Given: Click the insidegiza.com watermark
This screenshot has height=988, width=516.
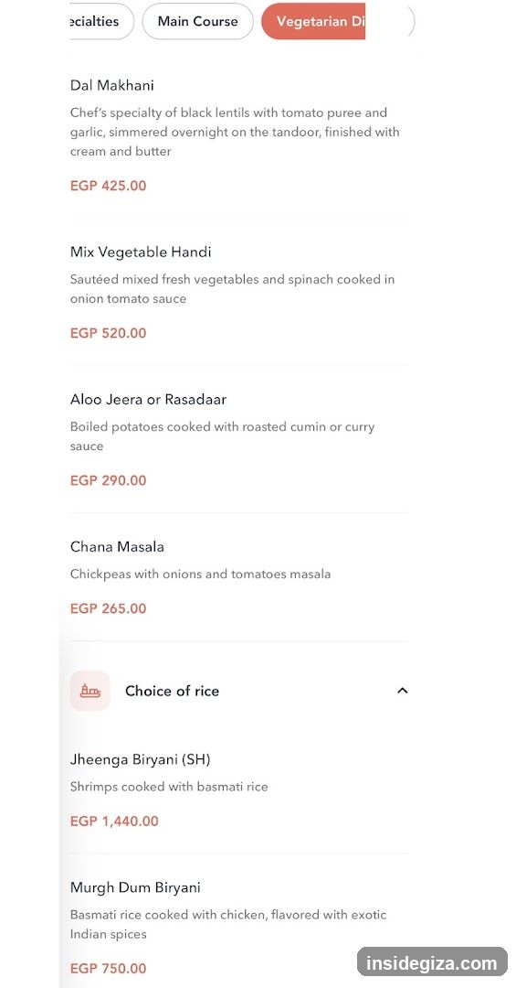Looking at the screenshot, I should pos(432,962).
